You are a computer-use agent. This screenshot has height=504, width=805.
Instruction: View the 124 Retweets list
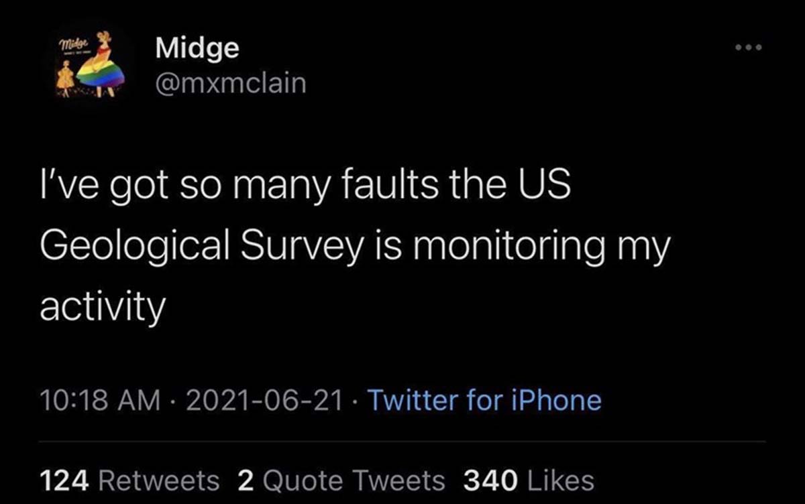tap(129, 480)
